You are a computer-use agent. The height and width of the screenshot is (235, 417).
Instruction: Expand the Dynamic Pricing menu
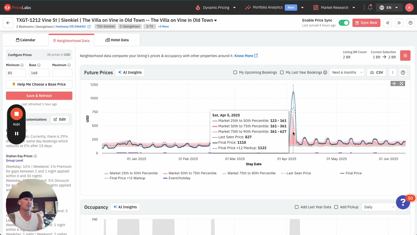click(216, 8)
